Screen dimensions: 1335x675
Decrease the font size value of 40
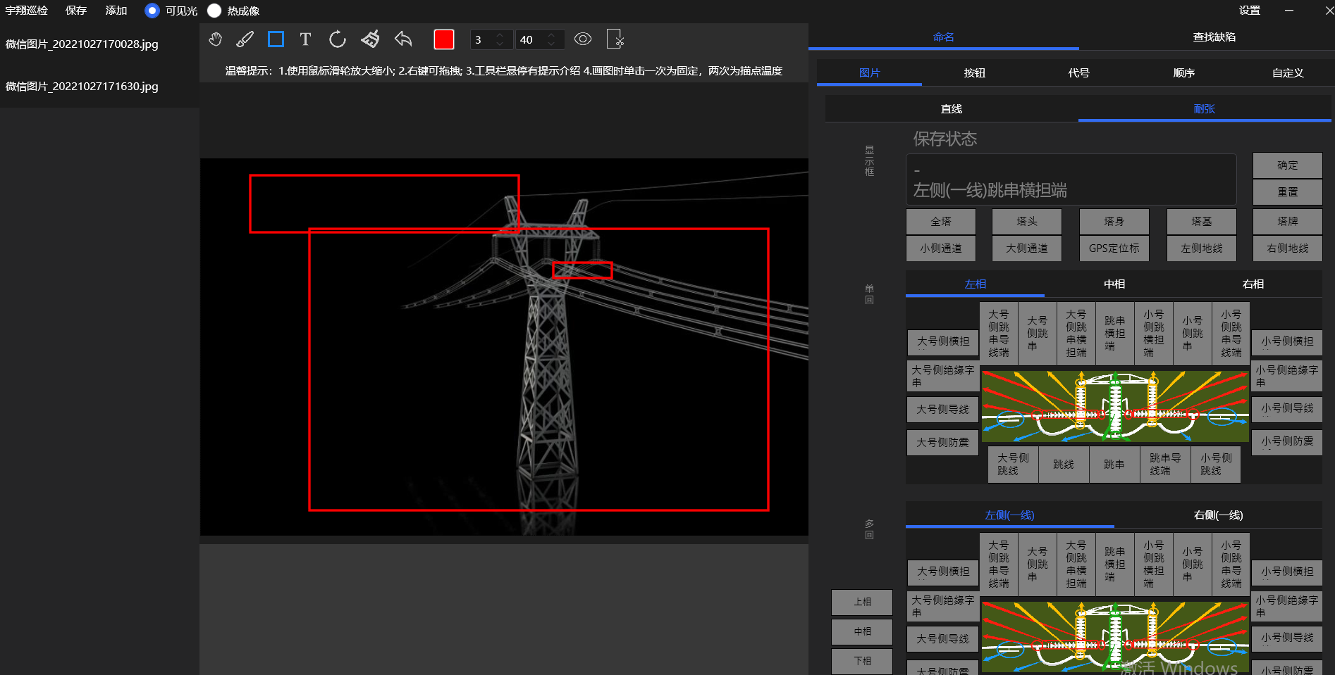(551, 44)
